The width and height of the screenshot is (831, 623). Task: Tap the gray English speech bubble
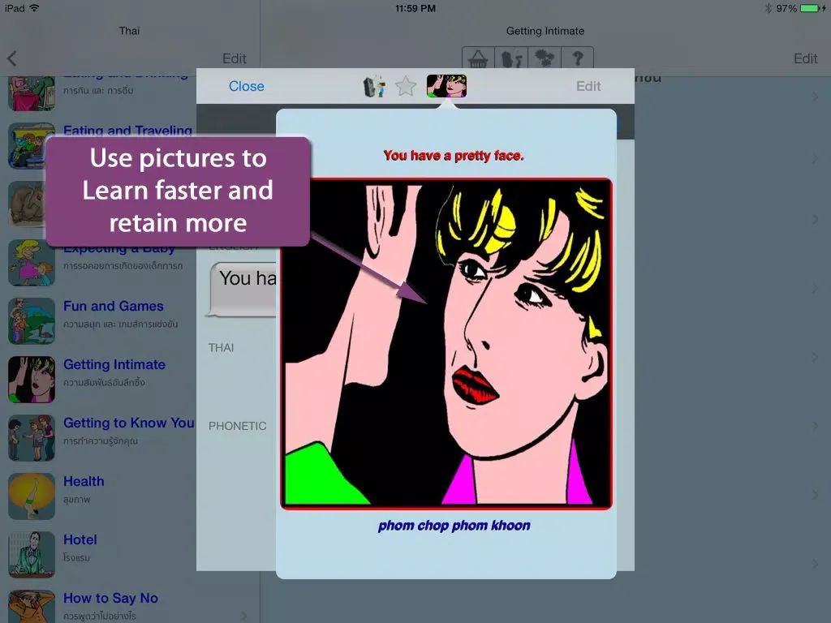coord(243,290)
